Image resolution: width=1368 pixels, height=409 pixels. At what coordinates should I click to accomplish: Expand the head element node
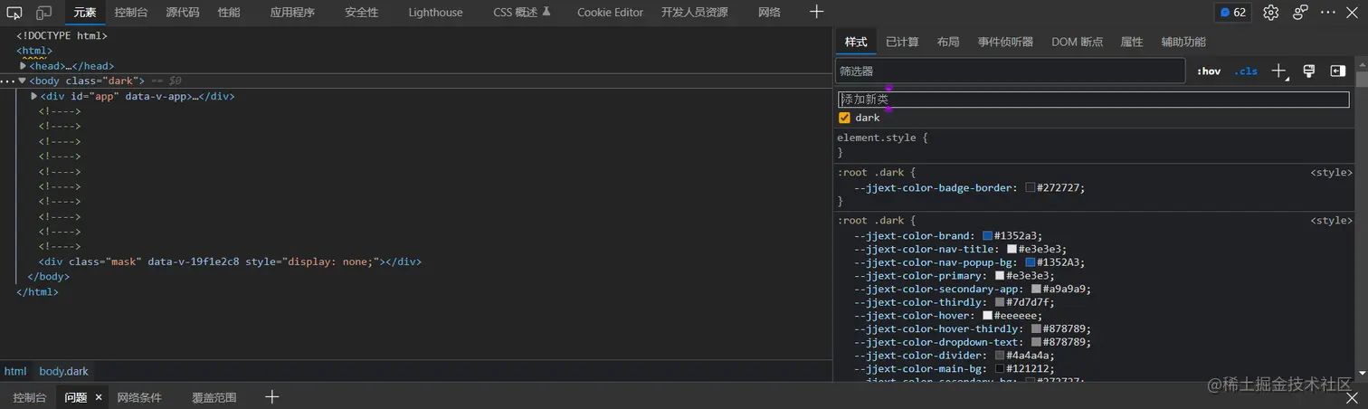pos(24,66)
